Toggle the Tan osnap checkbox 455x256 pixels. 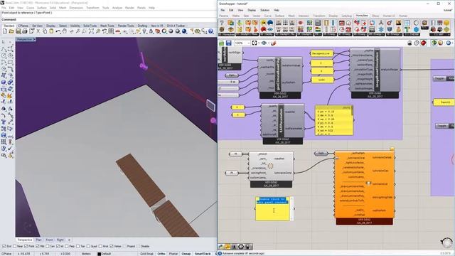[x=77, y=246]
